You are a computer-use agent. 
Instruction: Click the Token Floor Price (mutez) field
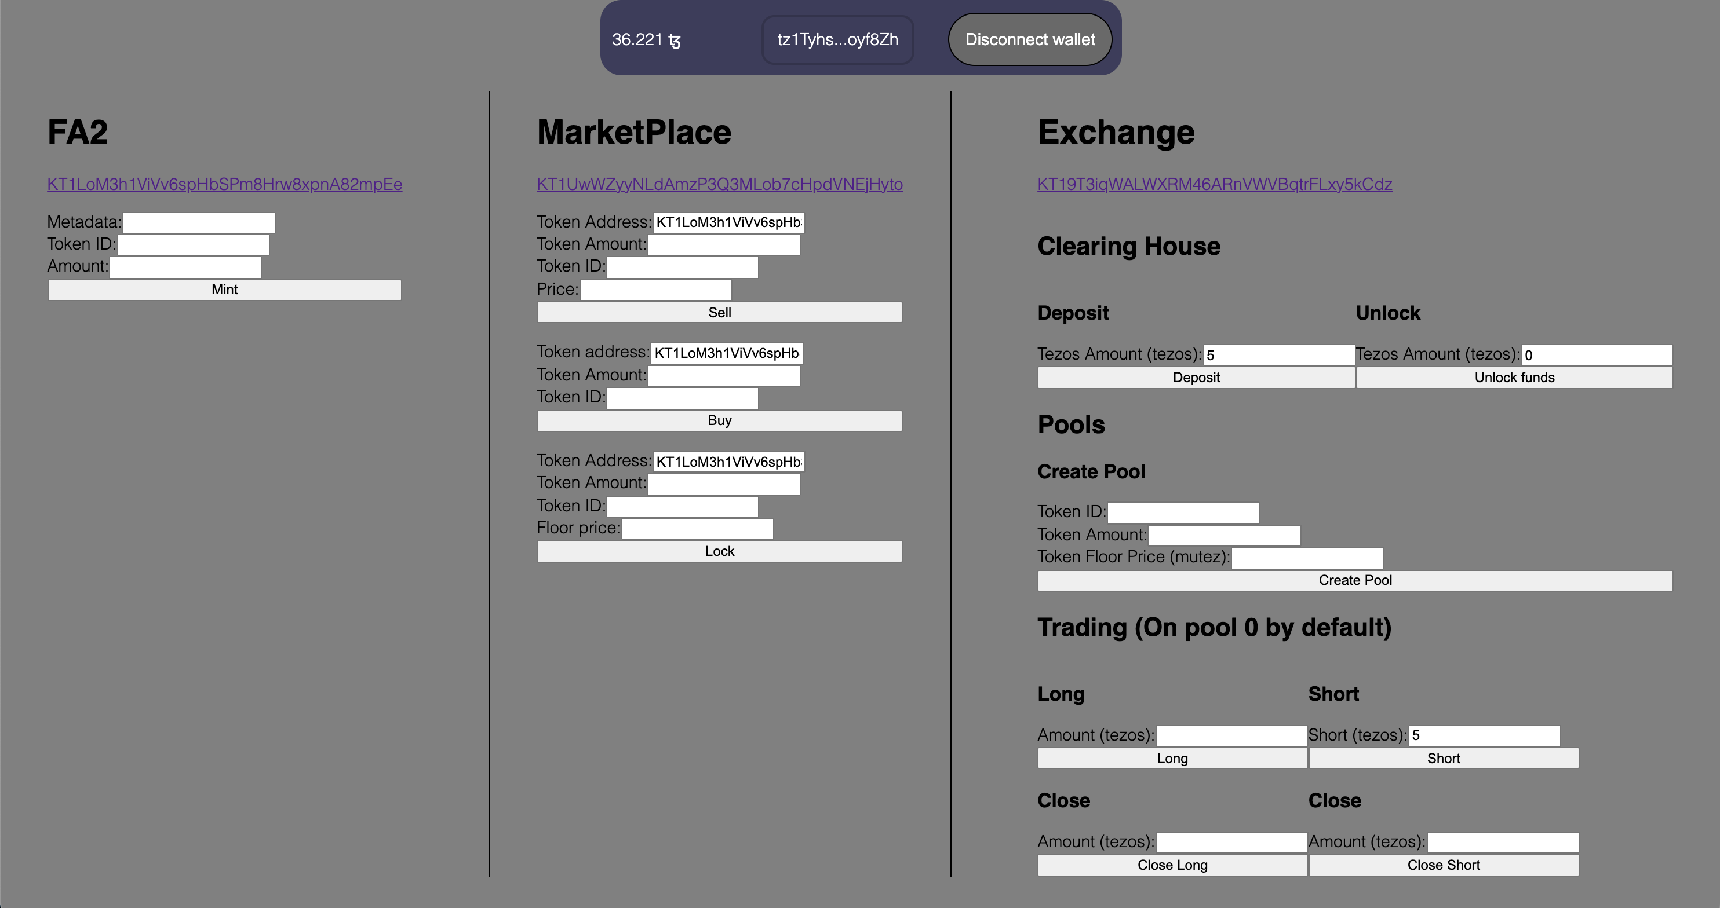[x=1306, y=558]
